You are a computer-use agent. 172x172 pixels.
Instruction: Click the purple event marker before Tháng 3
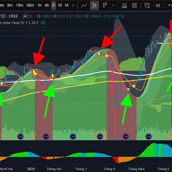click(73, 137)
